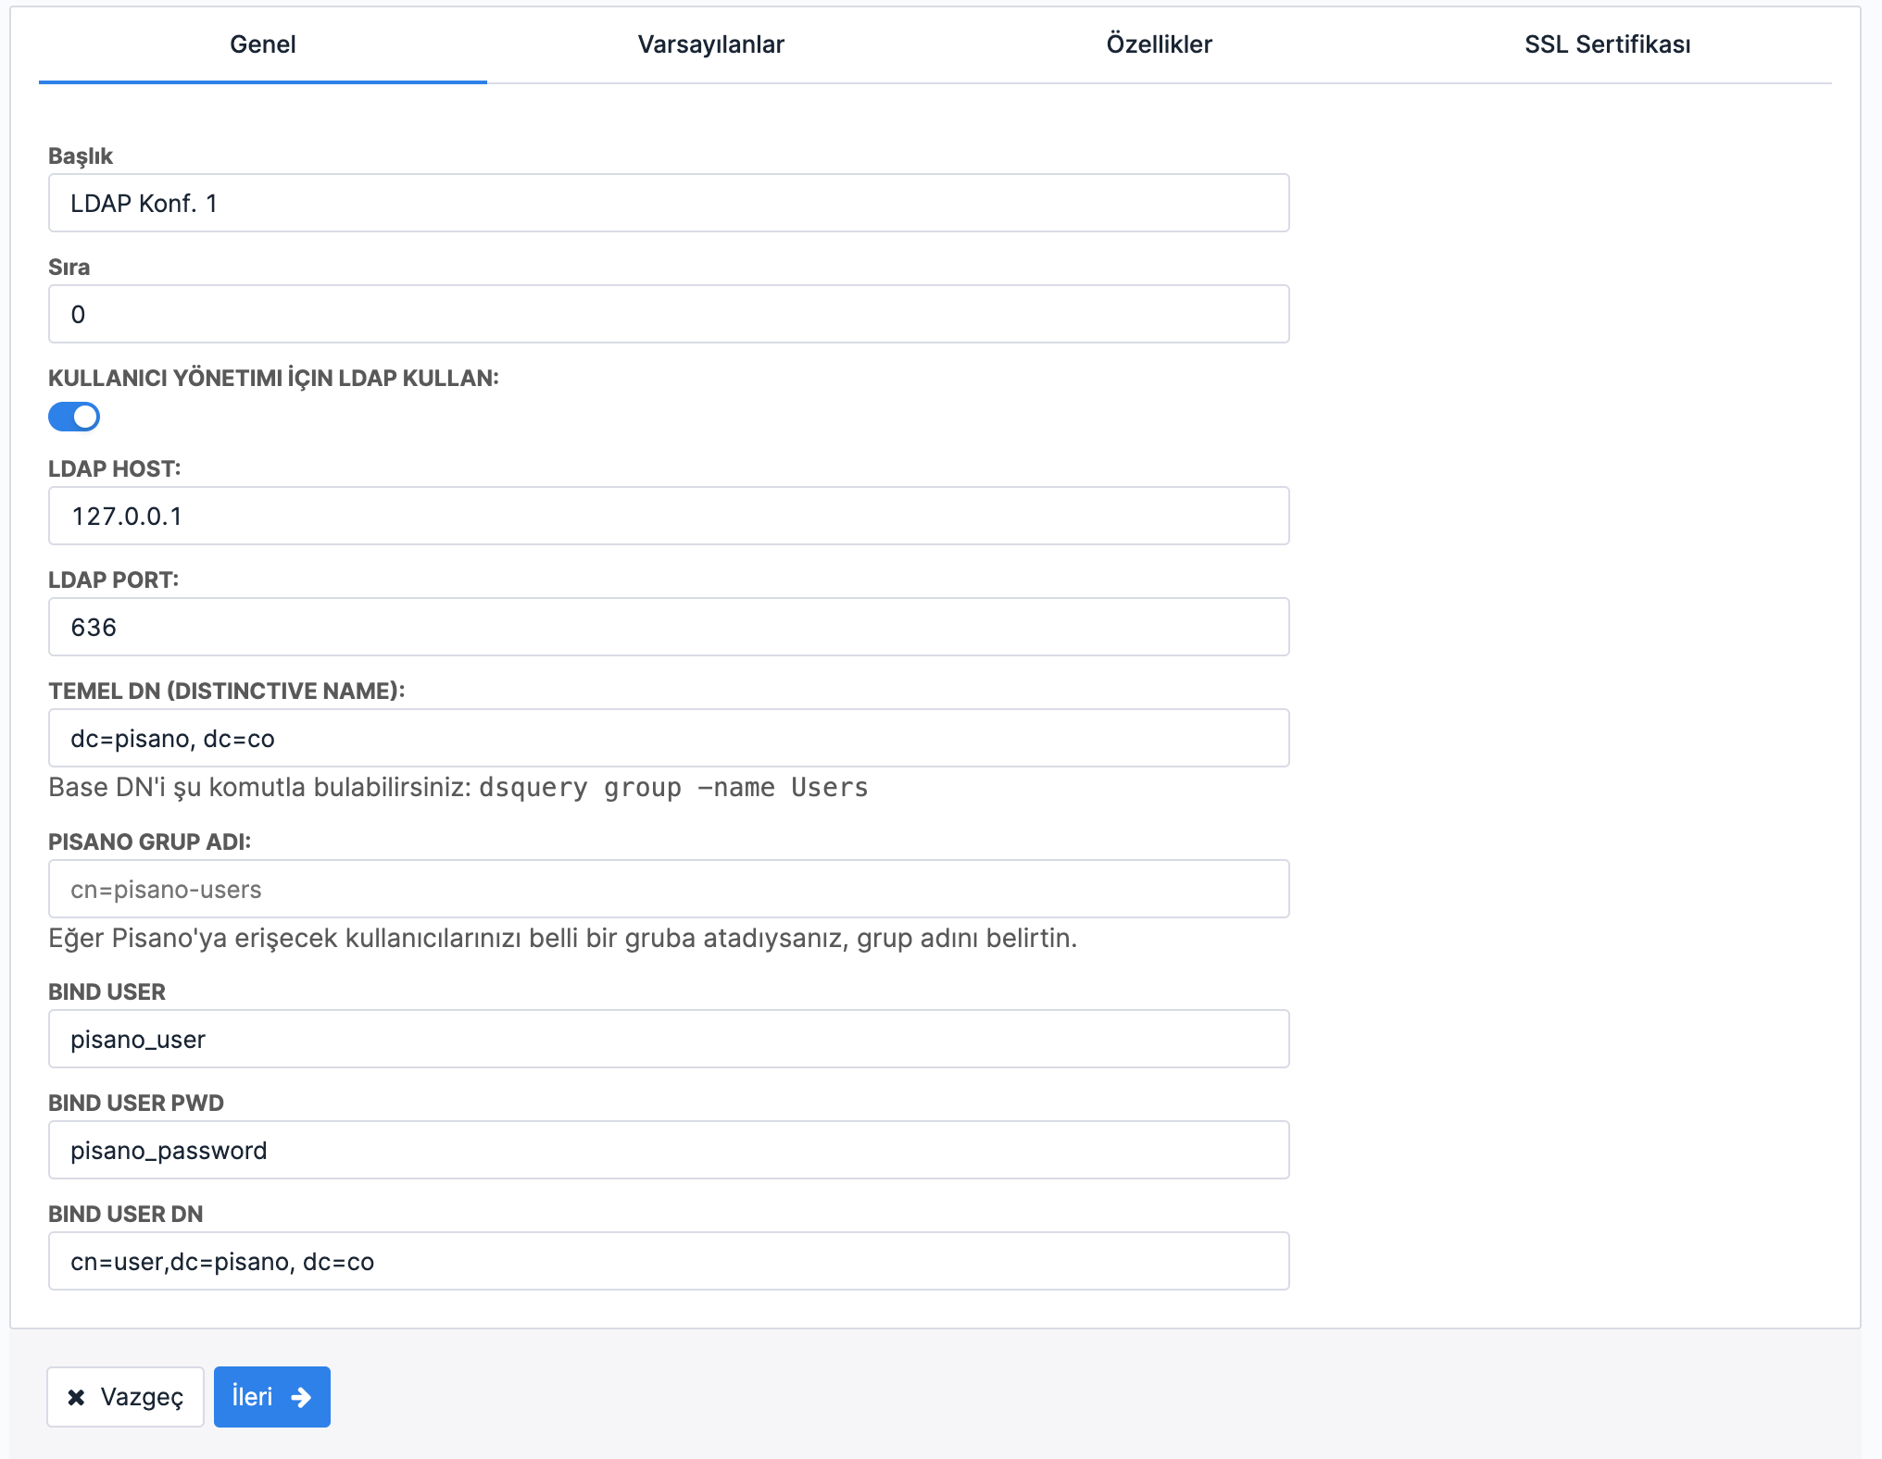Select the LDAP HOST input field

(x=668, y=516)
